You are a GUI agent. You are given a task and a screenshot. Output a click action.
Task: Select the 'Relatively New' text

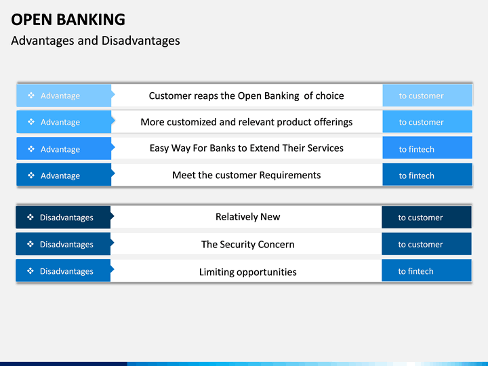248,217
